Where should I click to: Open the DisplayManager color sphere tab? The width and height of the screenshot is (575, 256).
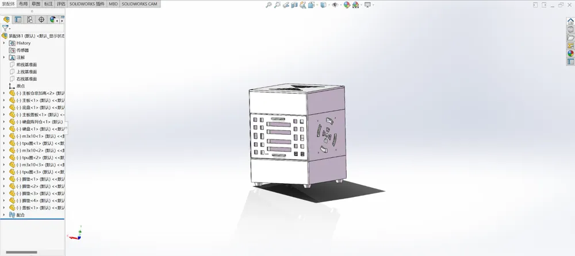(53, 20)
